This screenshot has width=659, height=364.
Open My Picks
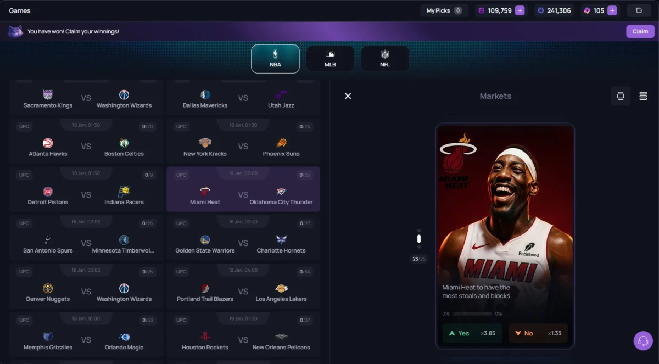(x=444, y=10)
